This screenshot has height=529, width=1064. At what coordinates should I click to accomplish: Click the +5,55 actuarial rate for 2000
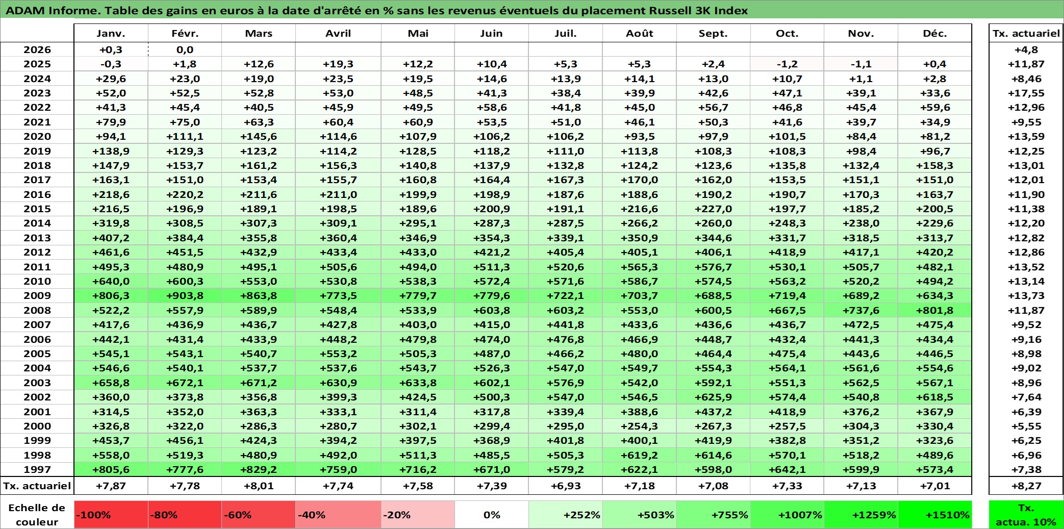(x=1026, y=426)
